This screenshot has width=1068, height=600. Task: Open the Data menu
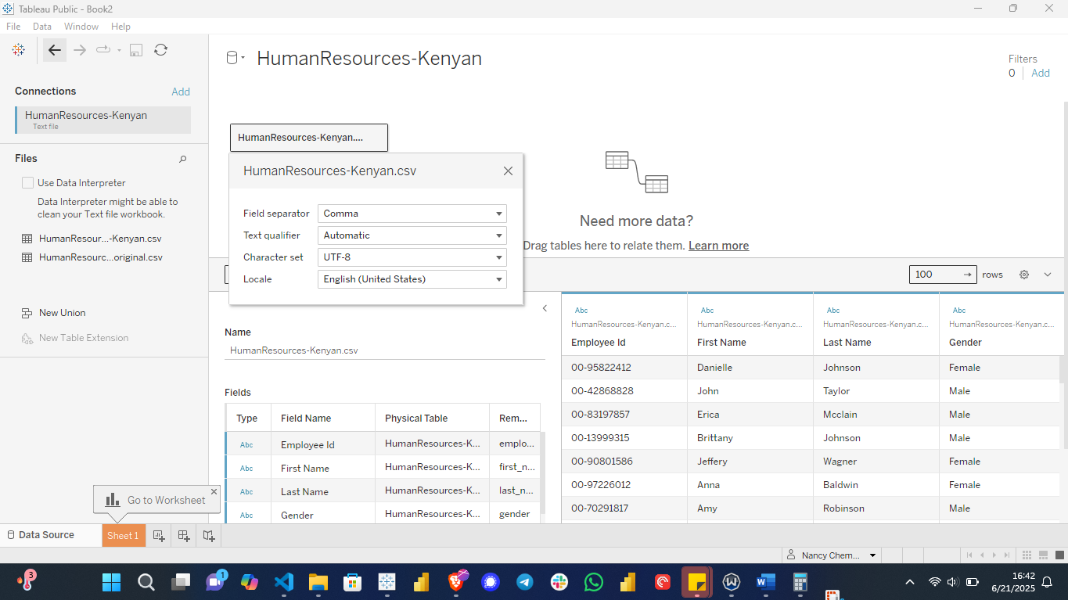coord(42,27)
